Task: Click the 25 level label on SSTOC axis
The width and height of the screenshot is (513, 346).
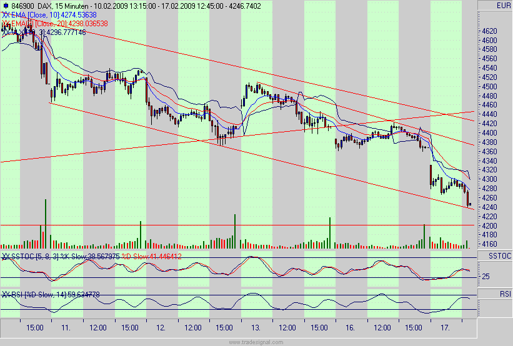Action: click(x=486, y=277)
